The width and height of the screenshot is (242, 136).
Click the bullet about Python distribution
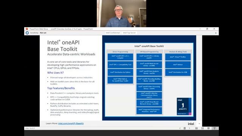pyautogui.click(x=74, y=105)
